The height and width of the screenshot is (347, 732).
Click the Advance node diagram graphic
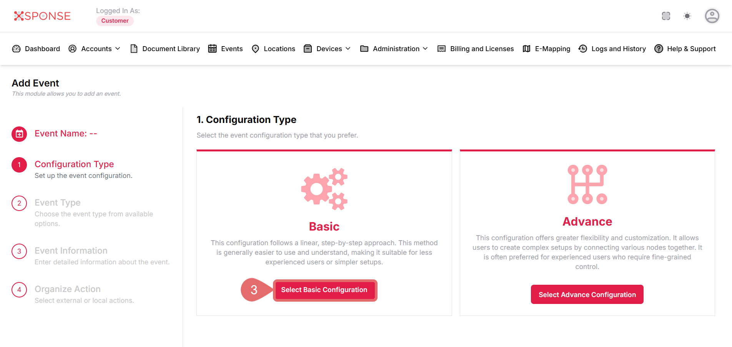(x=587, y=184)
